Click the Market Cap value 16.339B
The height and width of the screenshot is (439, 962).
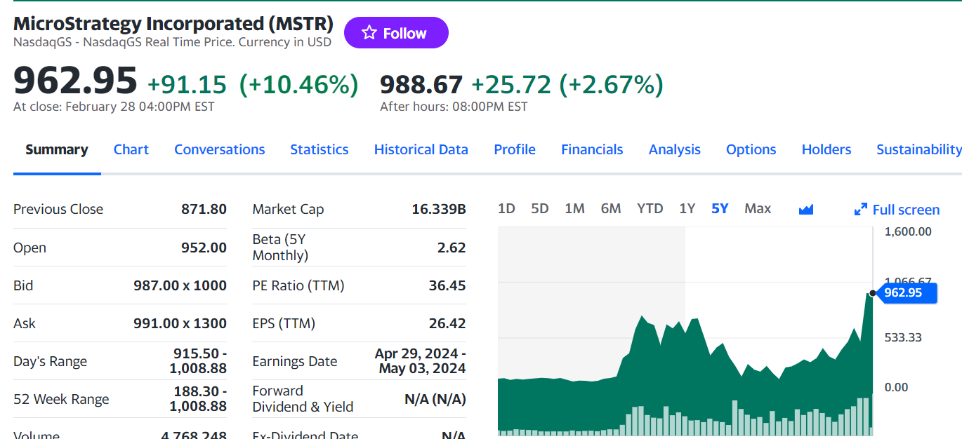pyautogui.click(x=439, y=209)
